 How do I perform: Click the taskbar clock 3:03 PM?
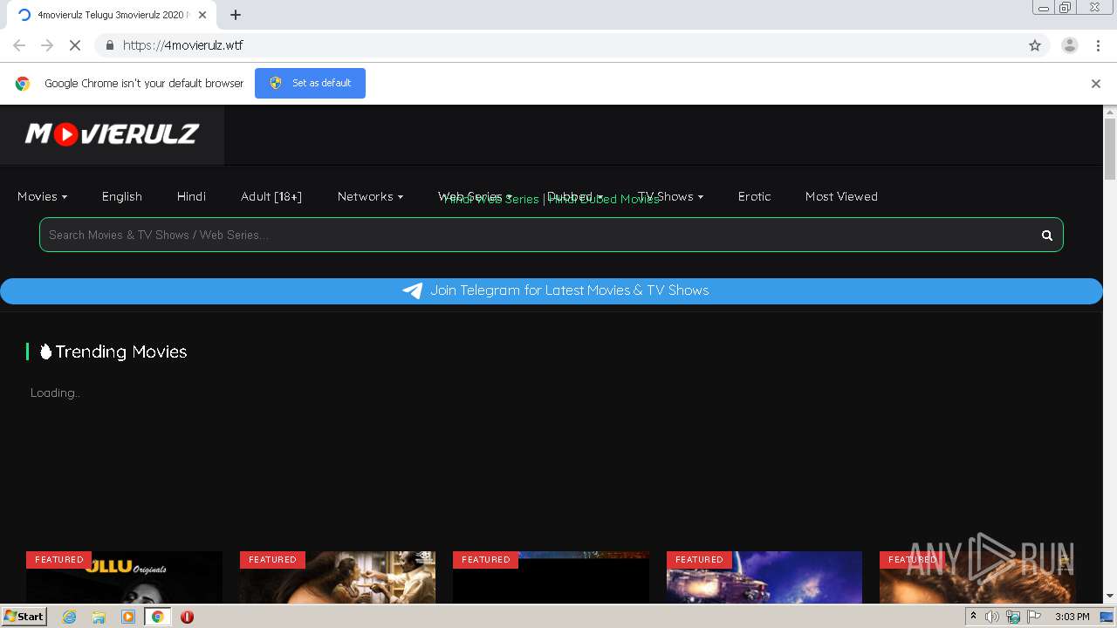[1072, 617]
